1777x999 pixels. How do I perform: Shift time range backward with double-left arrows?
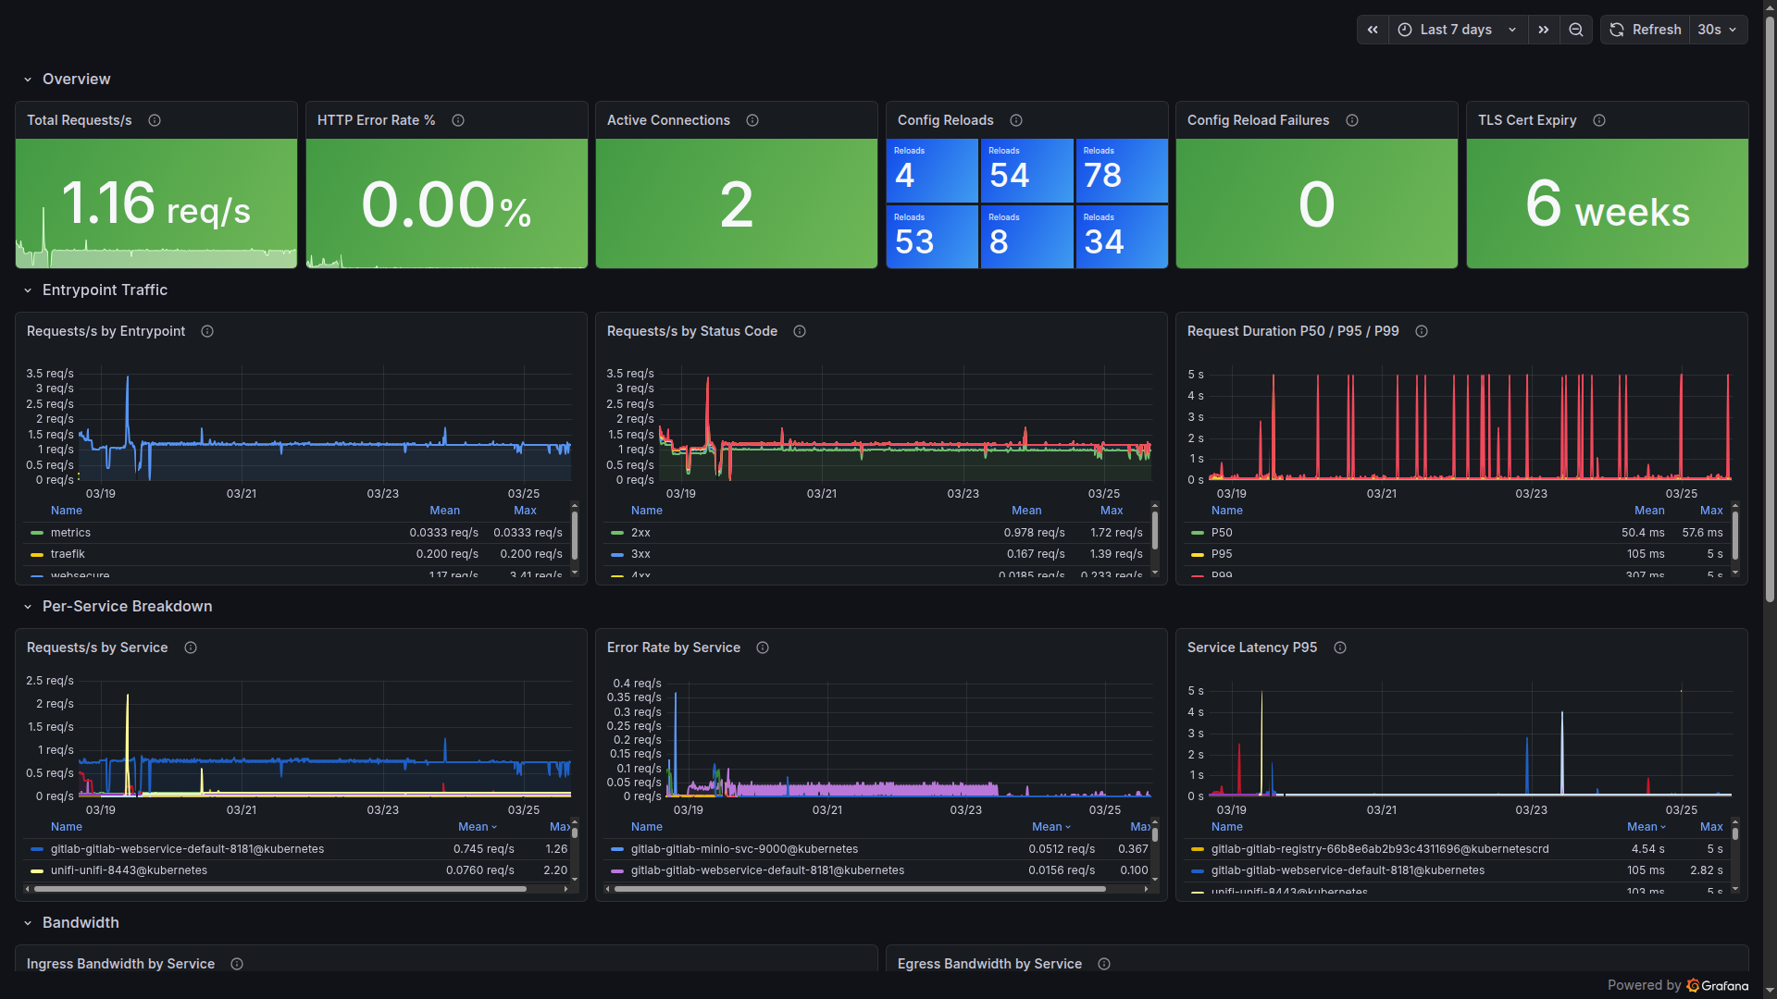click(x=1373, y=30)
